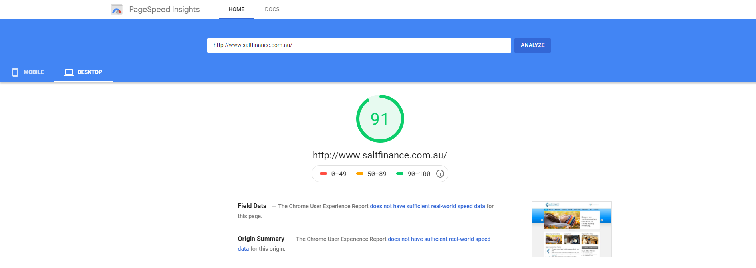Screen dimensions: 756x268
Task: Open the score range info icon
Action: click(440, 174)
